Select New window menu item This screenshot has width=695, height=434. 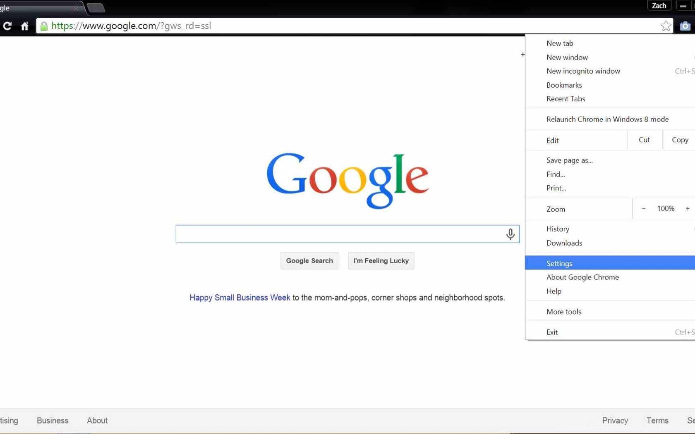tap(610, 57)
